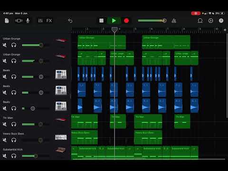Add a song section with the plus button
Screen dimensions: 228x171
225,30
